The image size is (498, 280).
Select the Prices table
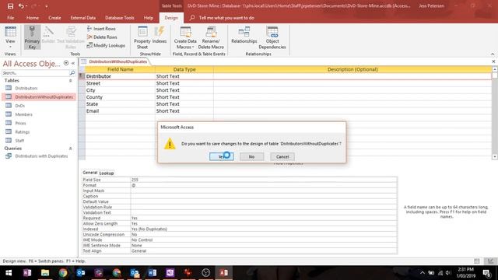click(x=21, y=123)
